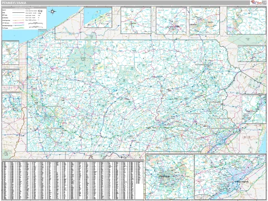Click the ZIP code index table
268x201 pixels.
click(x=73, y=180)
